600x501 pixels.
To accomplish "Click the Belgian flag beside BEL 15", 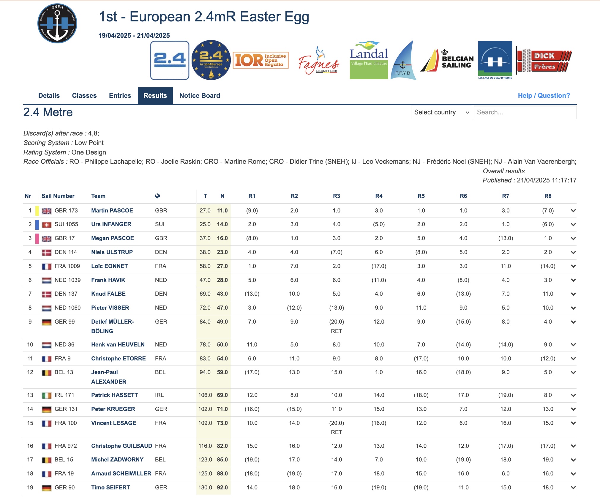I will 47,460.
